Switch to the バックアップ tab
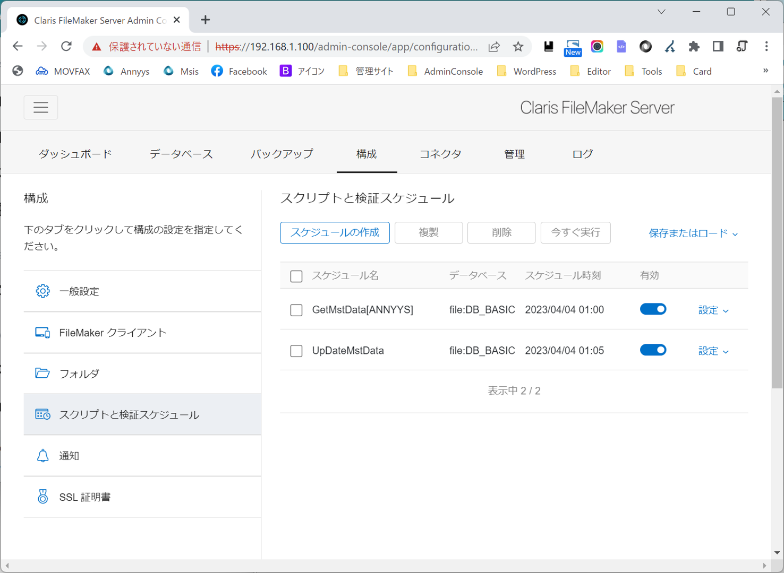 (x=282, y=154)
